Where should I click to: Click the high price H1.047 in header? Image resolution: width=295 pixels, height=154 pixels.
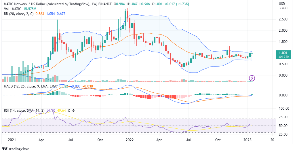click(x=132, y=4)
